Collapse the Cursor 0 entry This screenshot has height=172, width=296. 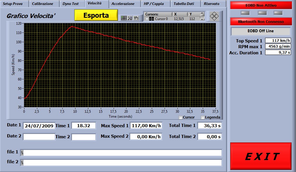point(147,19)
